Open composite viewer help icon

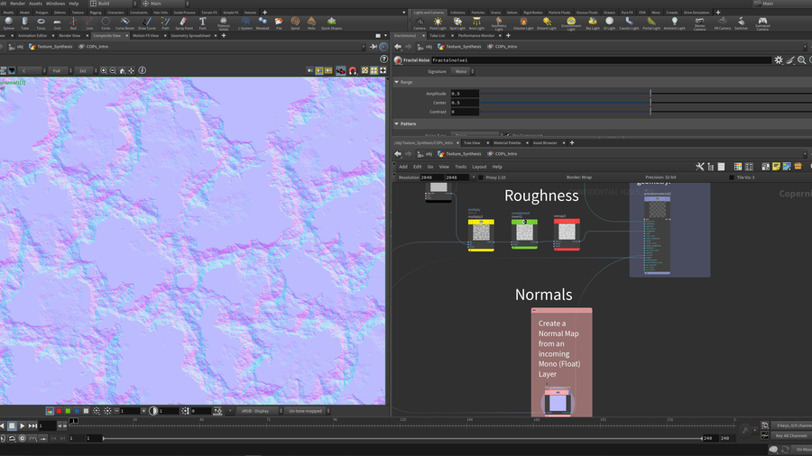[x=383, y=59]
